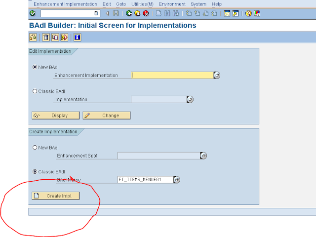
Task: Open the Edit menu
Action: tap(107, 4)
